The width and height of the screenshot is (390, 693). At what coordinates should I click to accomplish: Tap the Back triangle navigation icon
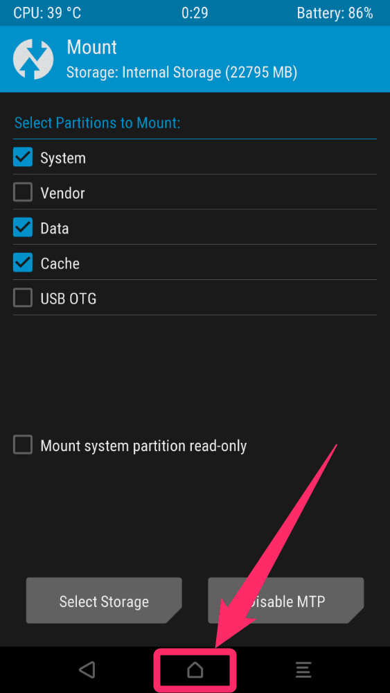[x=87, y=670]
